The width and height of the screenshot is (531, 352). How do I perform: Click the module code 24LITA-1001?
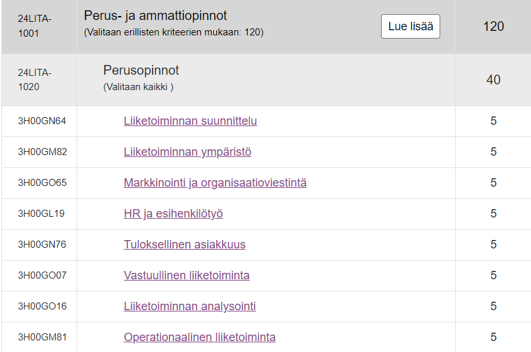coord(35,26)
